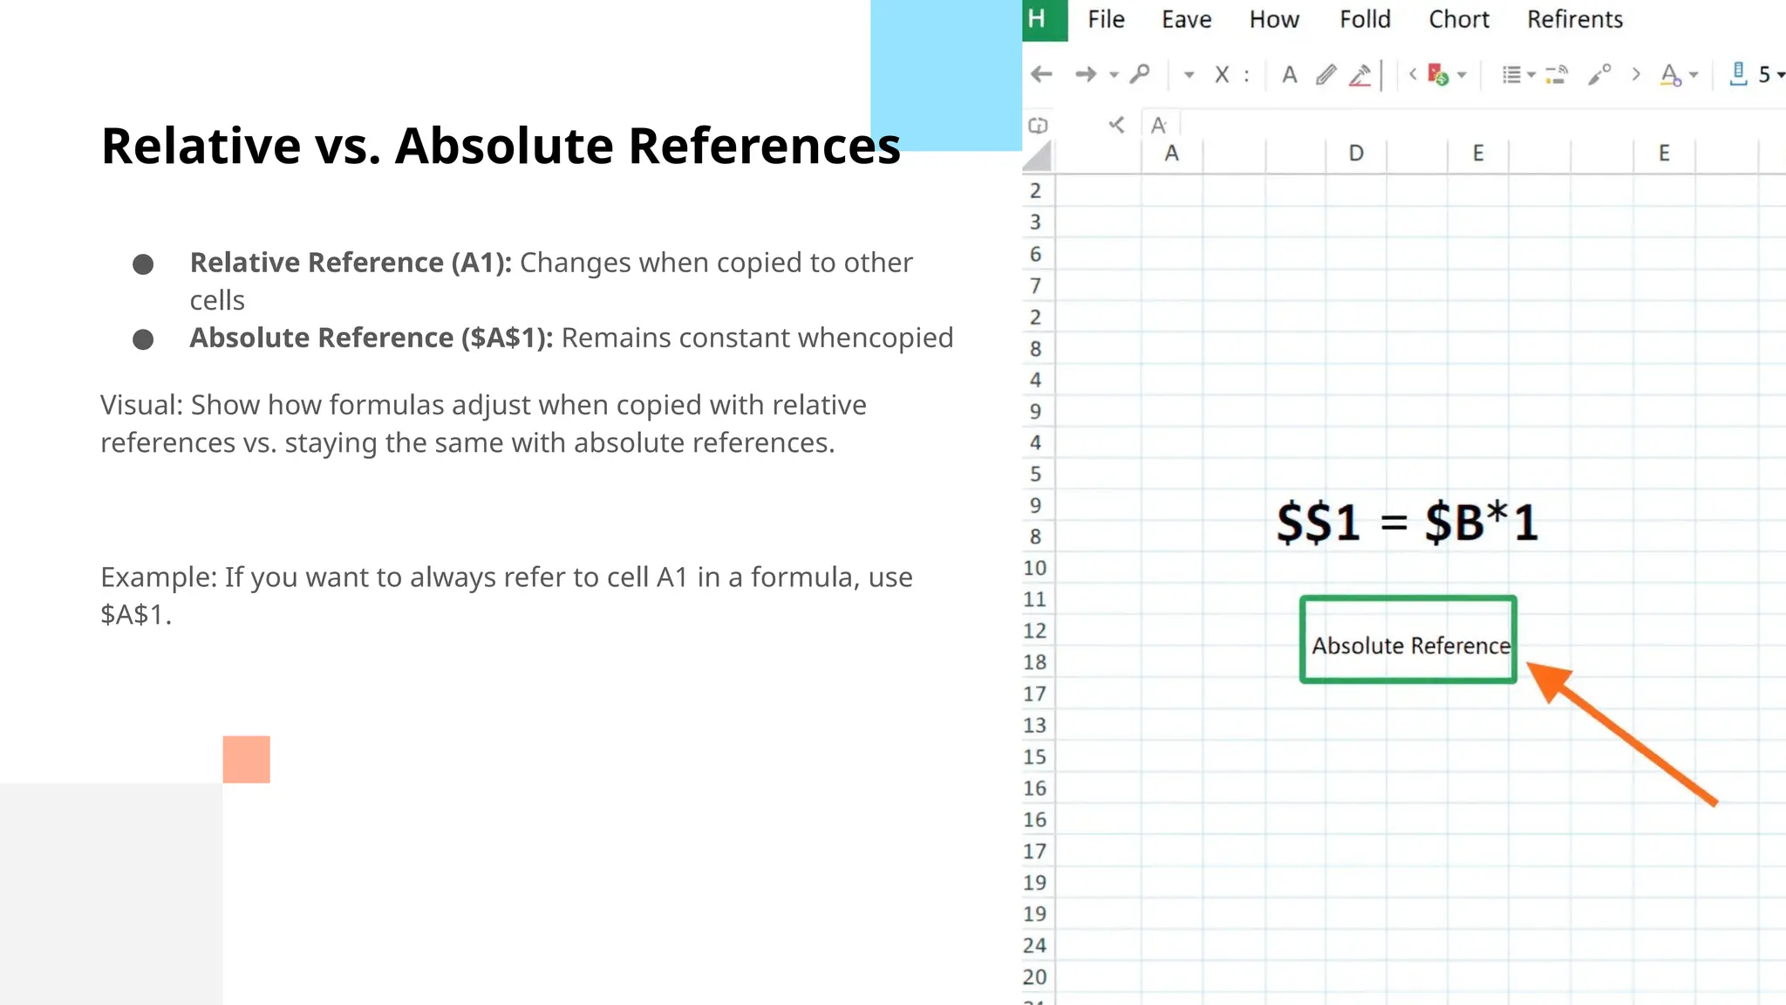Select the eyedropper tool icon

(x=1599, y=75)
